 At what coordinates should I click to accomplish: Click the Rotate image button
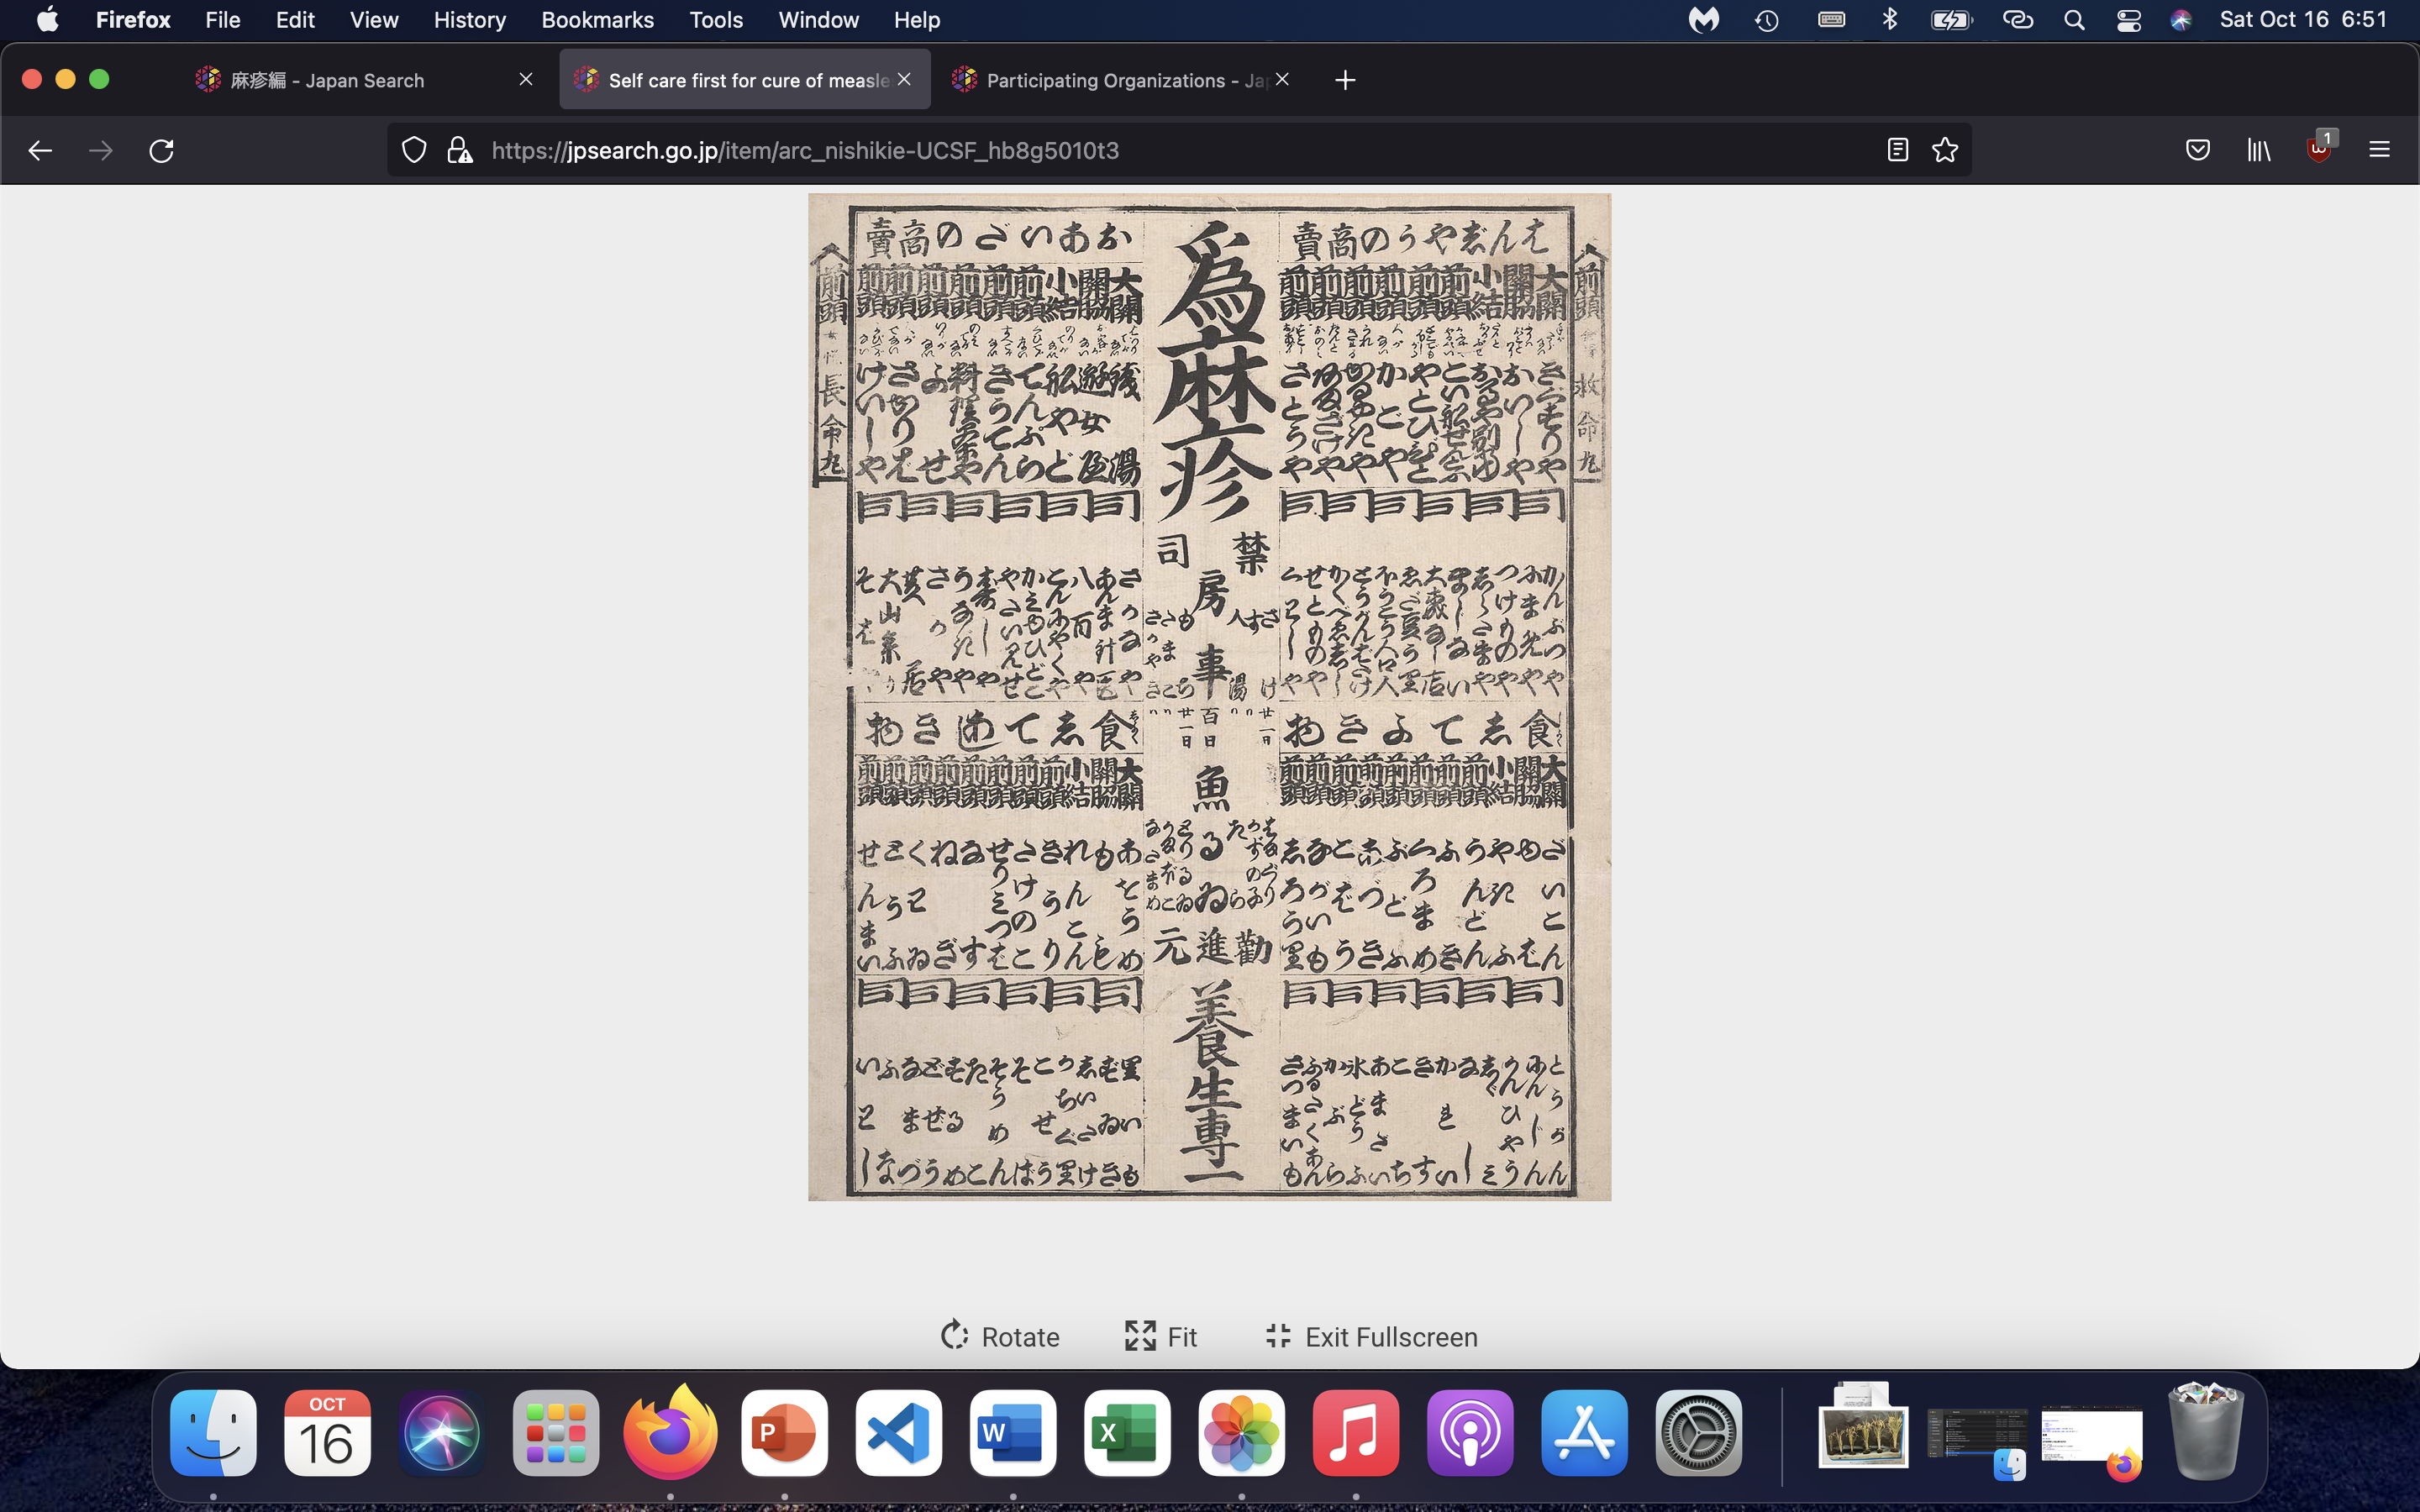tap(1000, 1336)
